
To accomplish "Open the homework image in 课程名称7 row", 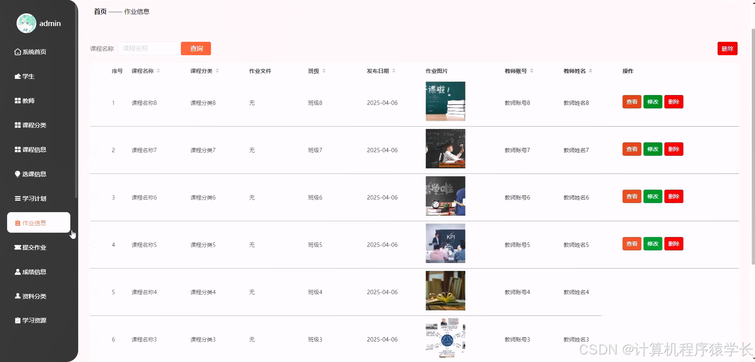I will click(445, 149).
